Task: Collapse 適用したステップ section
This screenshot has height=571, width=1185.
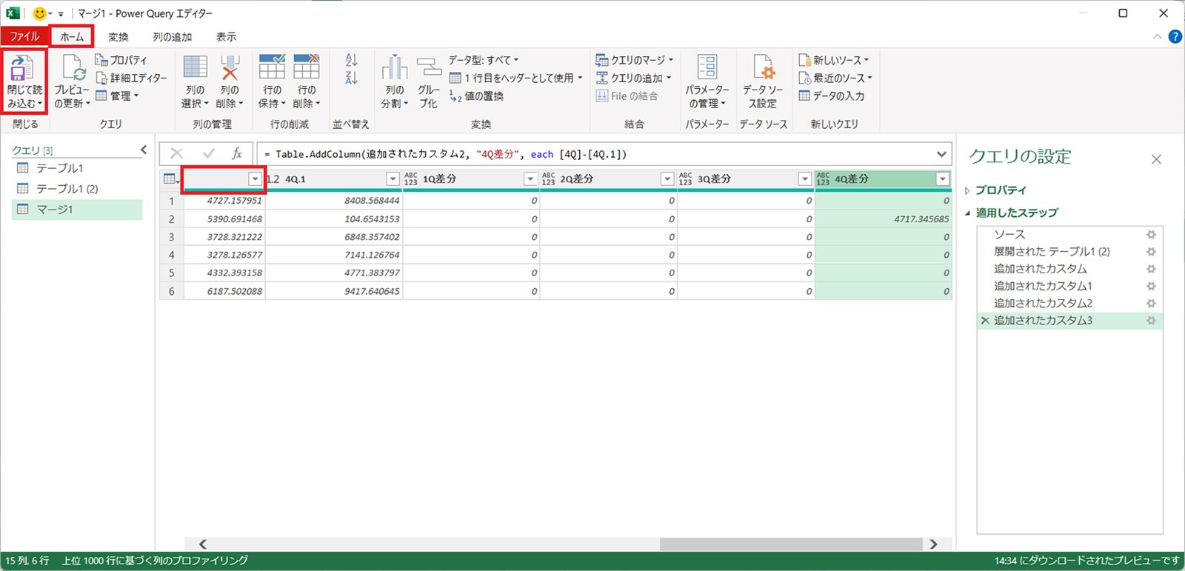Action: point(967,213)
